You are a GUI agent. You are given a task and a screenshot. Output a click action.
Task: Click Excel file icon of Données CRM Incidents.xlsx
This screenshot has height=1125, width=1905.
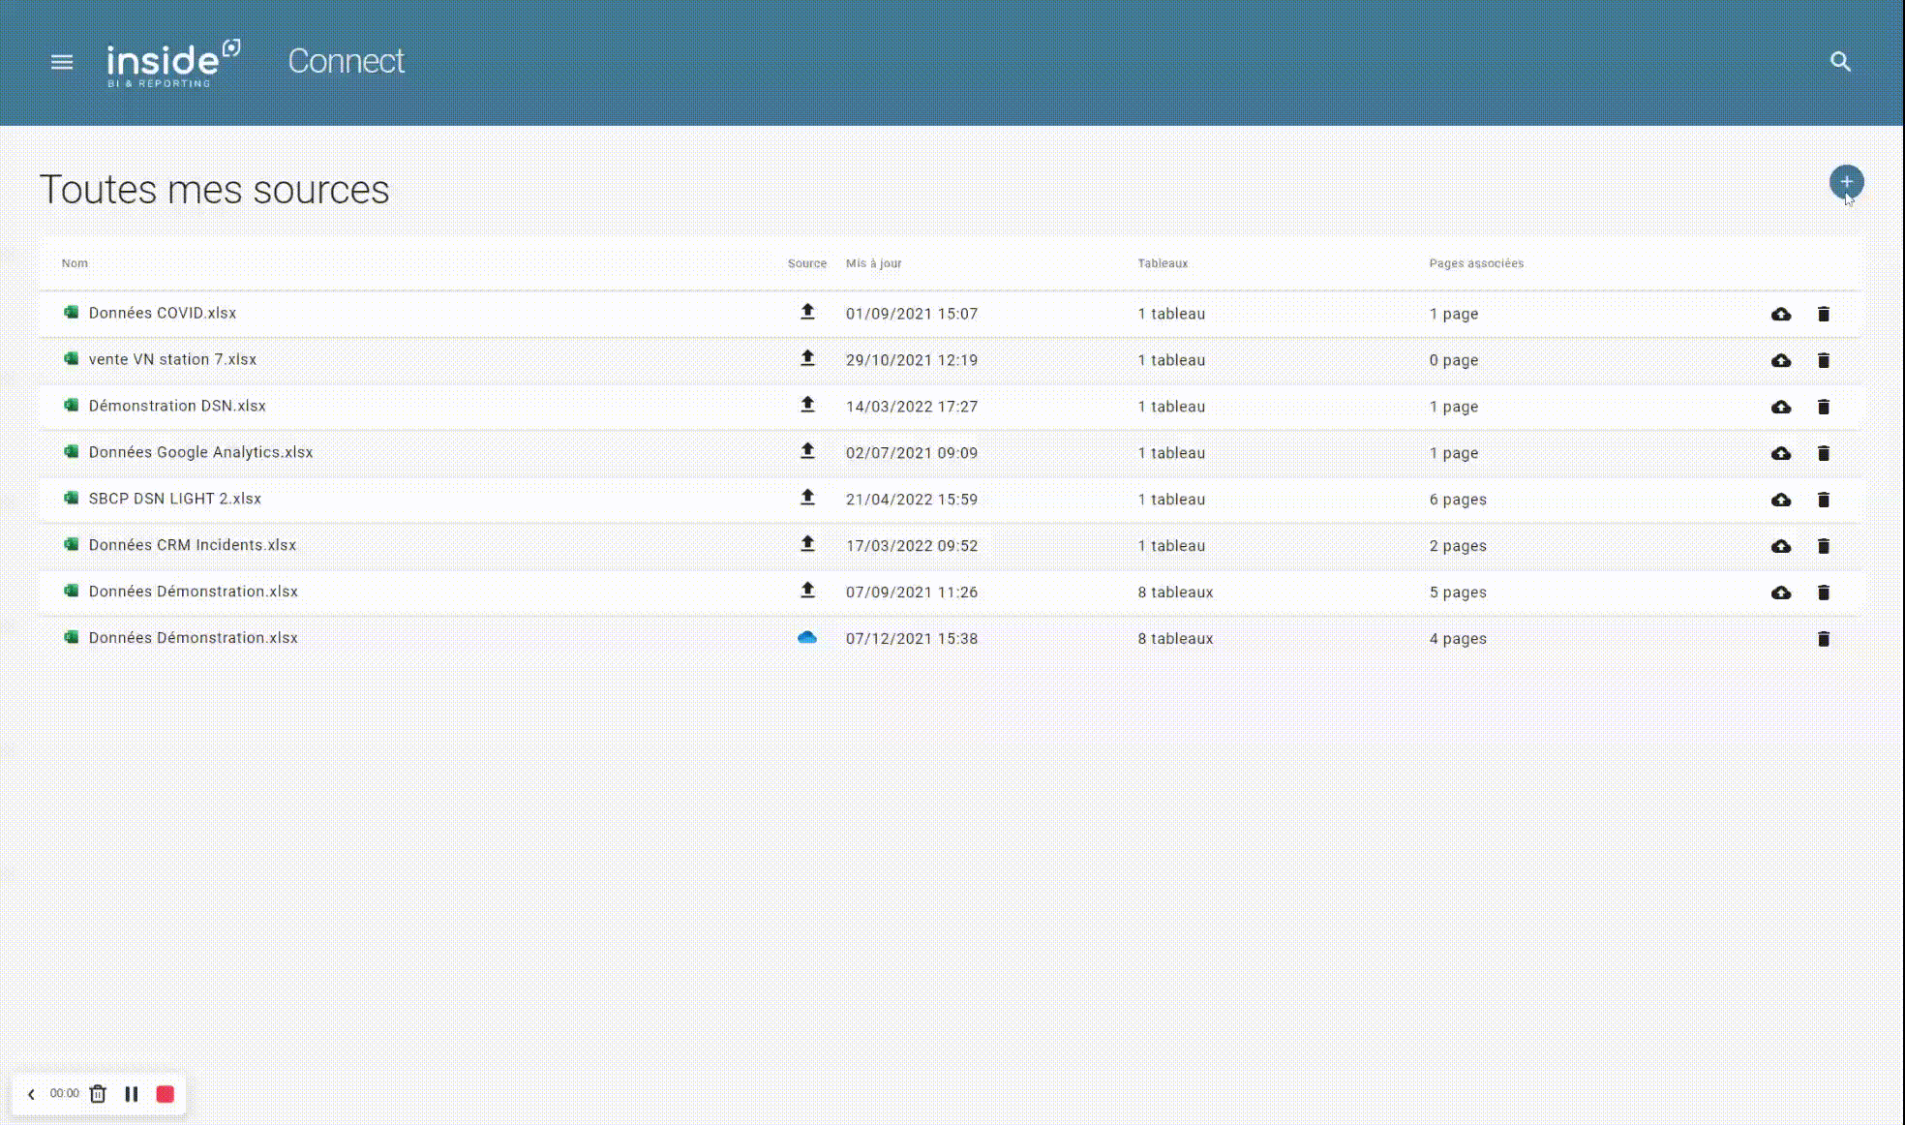pos(71,544)
